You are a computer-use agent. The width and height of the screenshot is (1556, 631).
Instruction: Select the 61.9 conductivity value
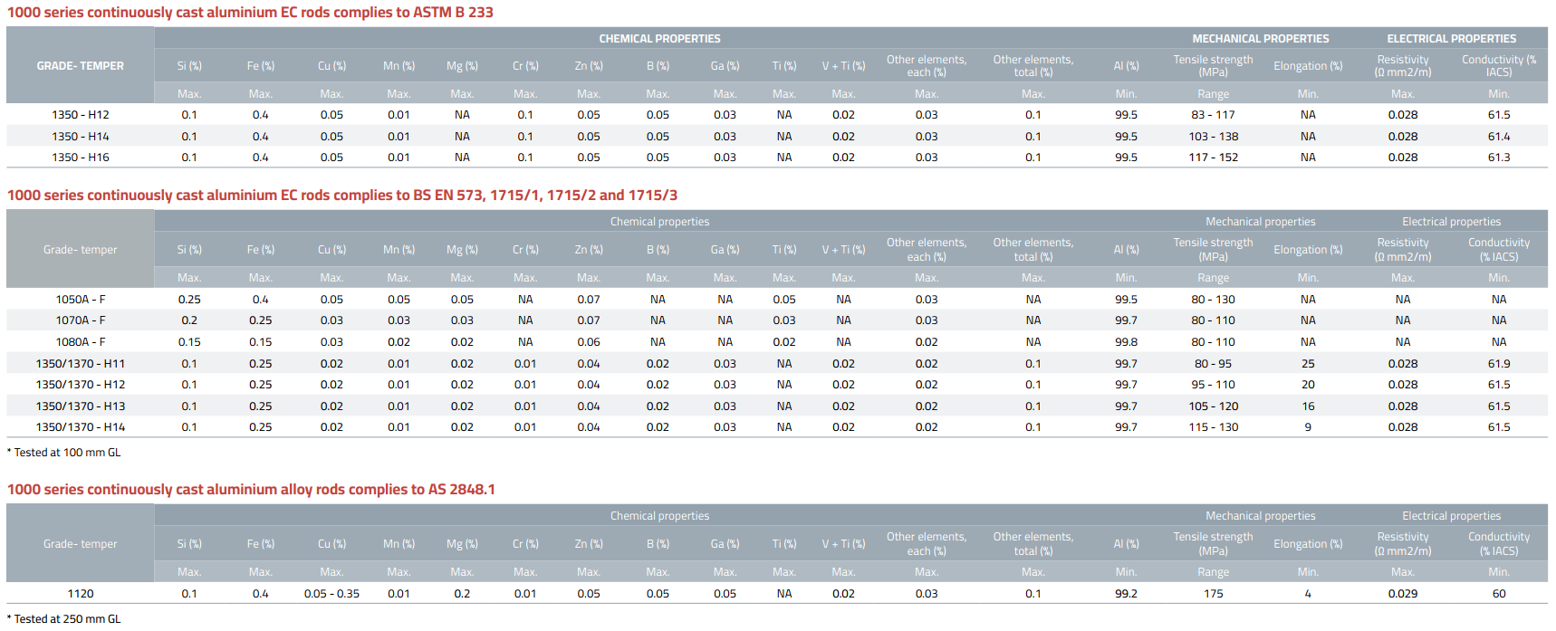point(1498,364)
